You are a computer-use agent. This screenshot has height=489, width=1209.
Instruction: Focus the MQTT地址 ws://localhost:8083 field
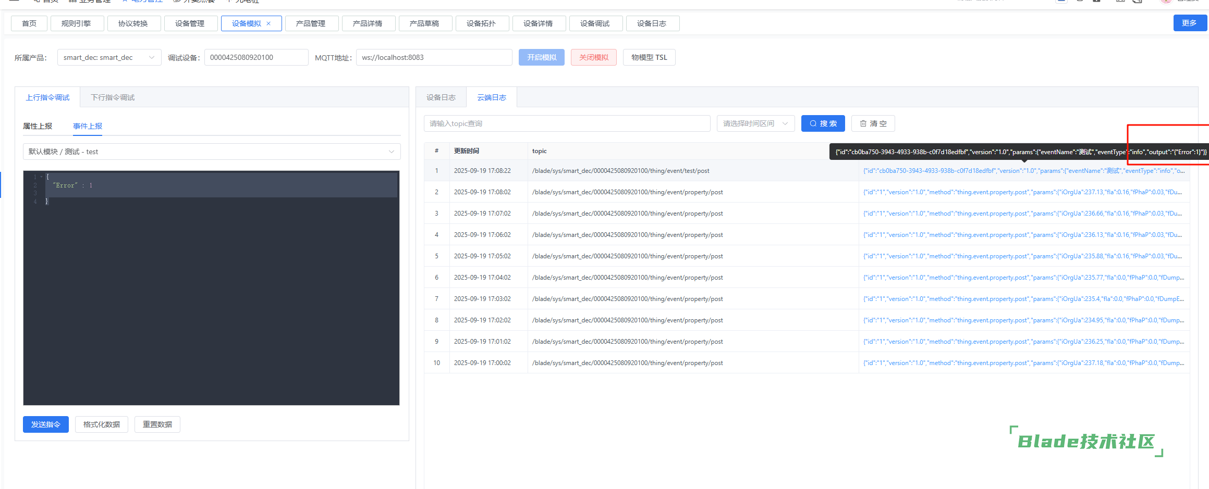click(x=434, y=57)
